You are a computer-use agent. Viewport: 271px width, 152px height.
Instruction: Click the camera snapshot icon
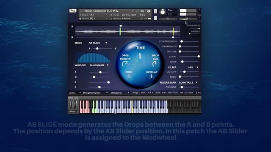(x=142, y=11)
